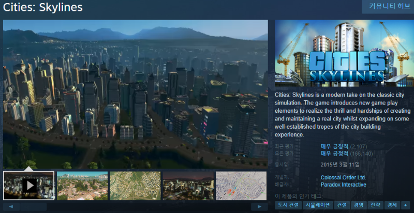Select the 전략 tag
The height and width of the screenshot is (213, 414).
(x=375, y=205)
